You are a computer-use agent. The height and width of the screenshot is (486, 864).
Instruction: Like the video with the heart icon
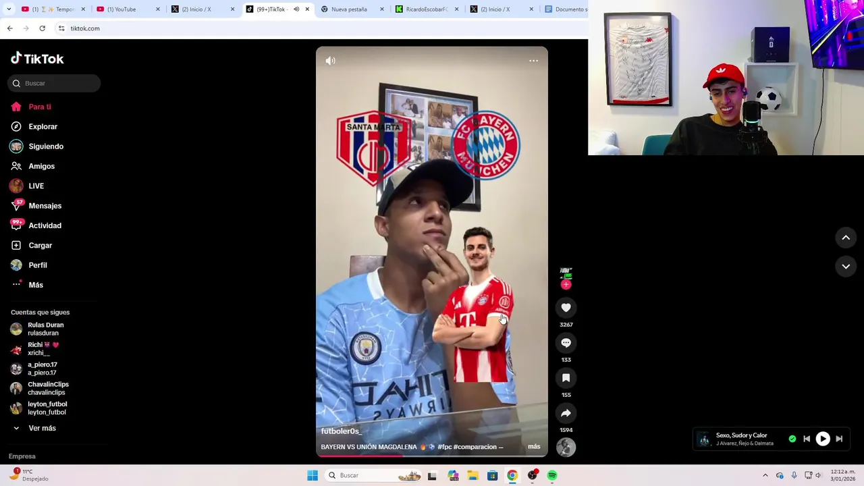566,308
